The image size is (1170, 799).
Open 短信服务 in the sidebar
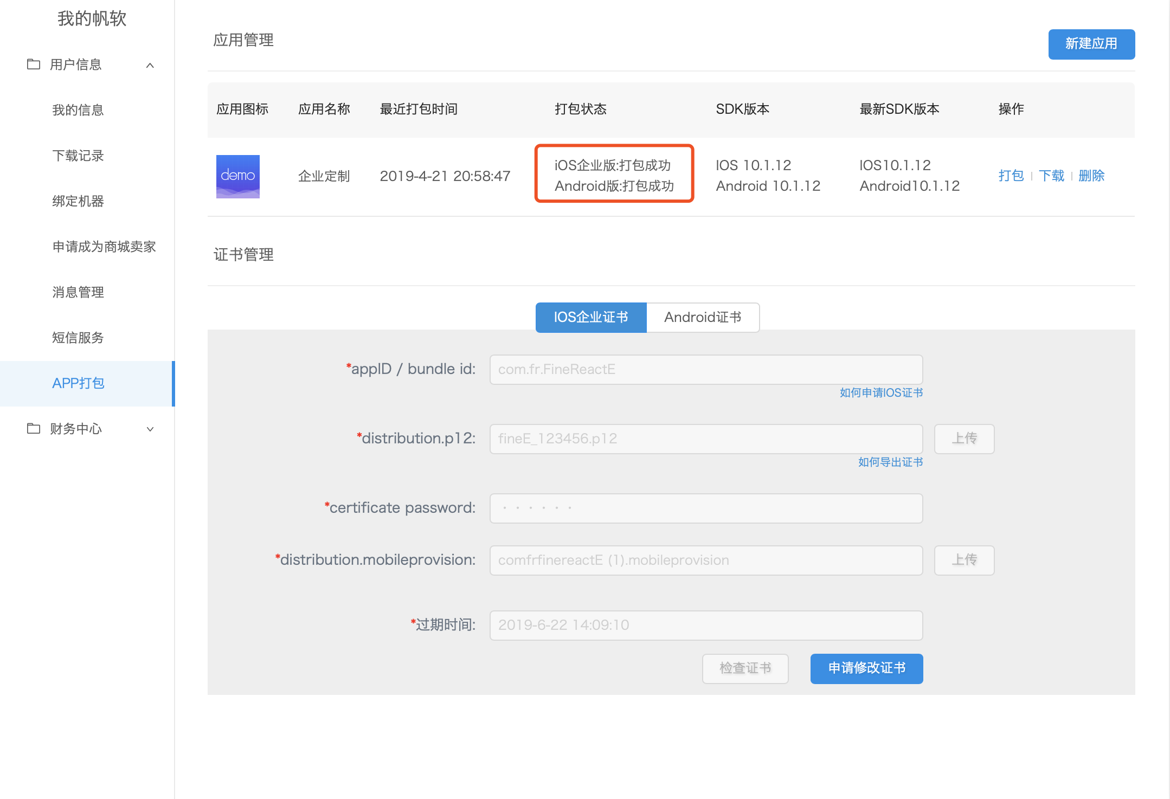tap(78, 338)
